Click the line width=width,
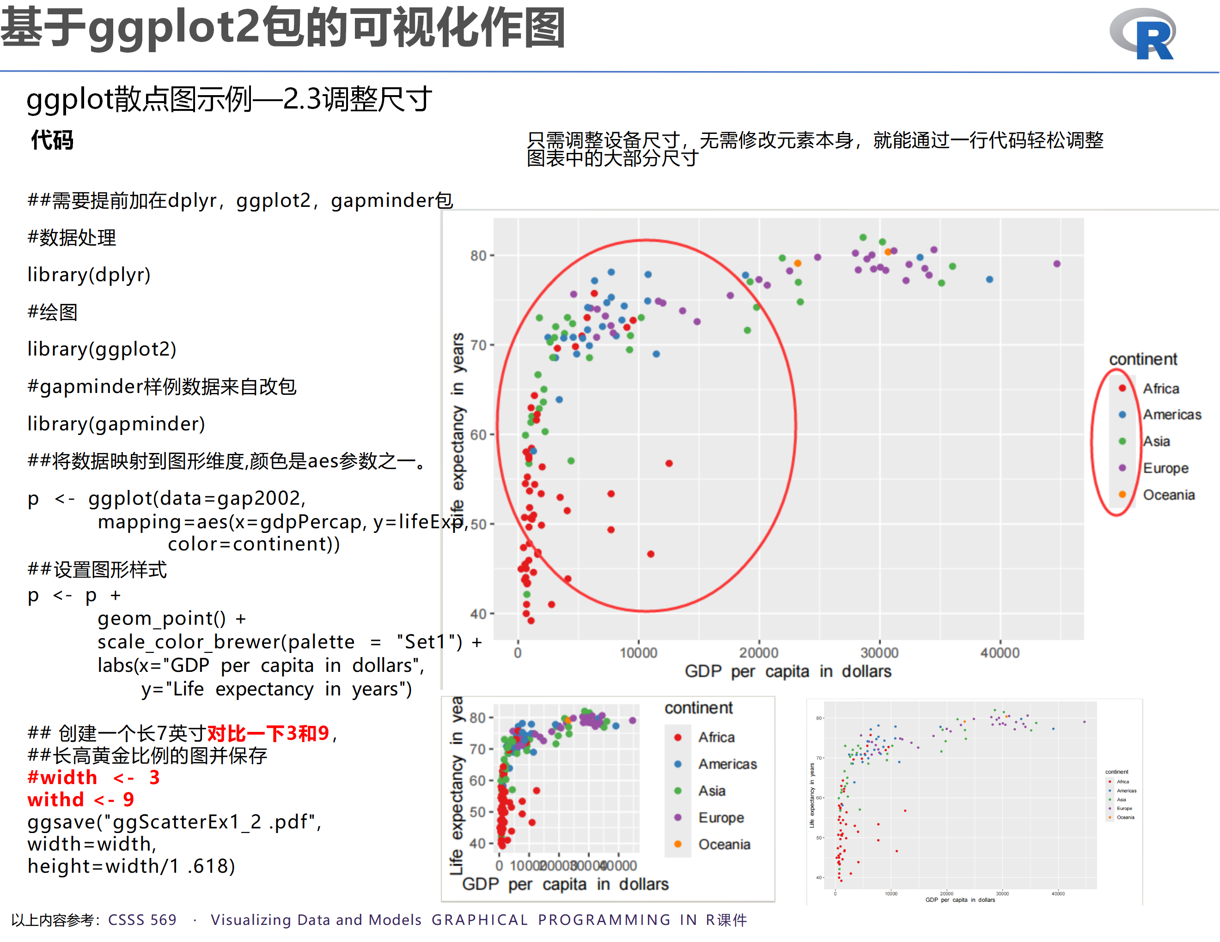The height and width of the screenshot is (942, 1220). coord(92,844)
